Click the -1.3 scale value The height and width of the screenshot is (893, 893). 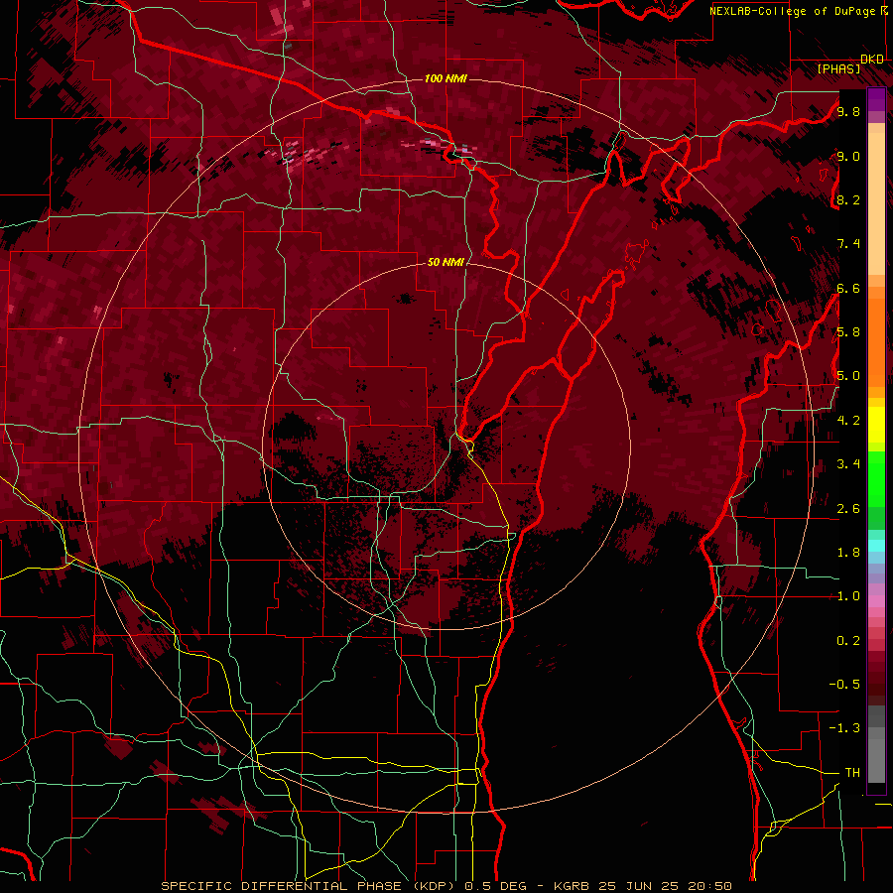845,728
